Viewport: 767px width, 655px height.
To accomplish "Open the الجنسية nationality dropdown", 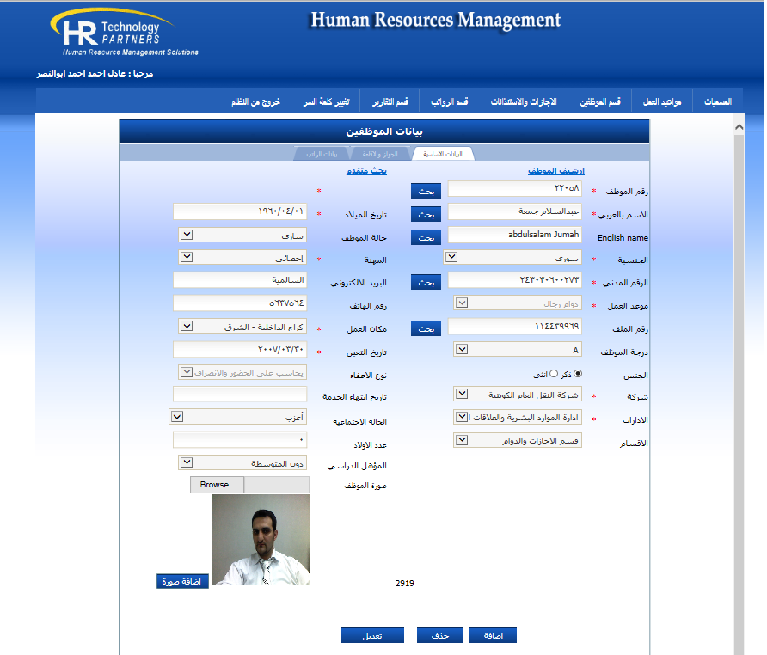I will 452,256.
